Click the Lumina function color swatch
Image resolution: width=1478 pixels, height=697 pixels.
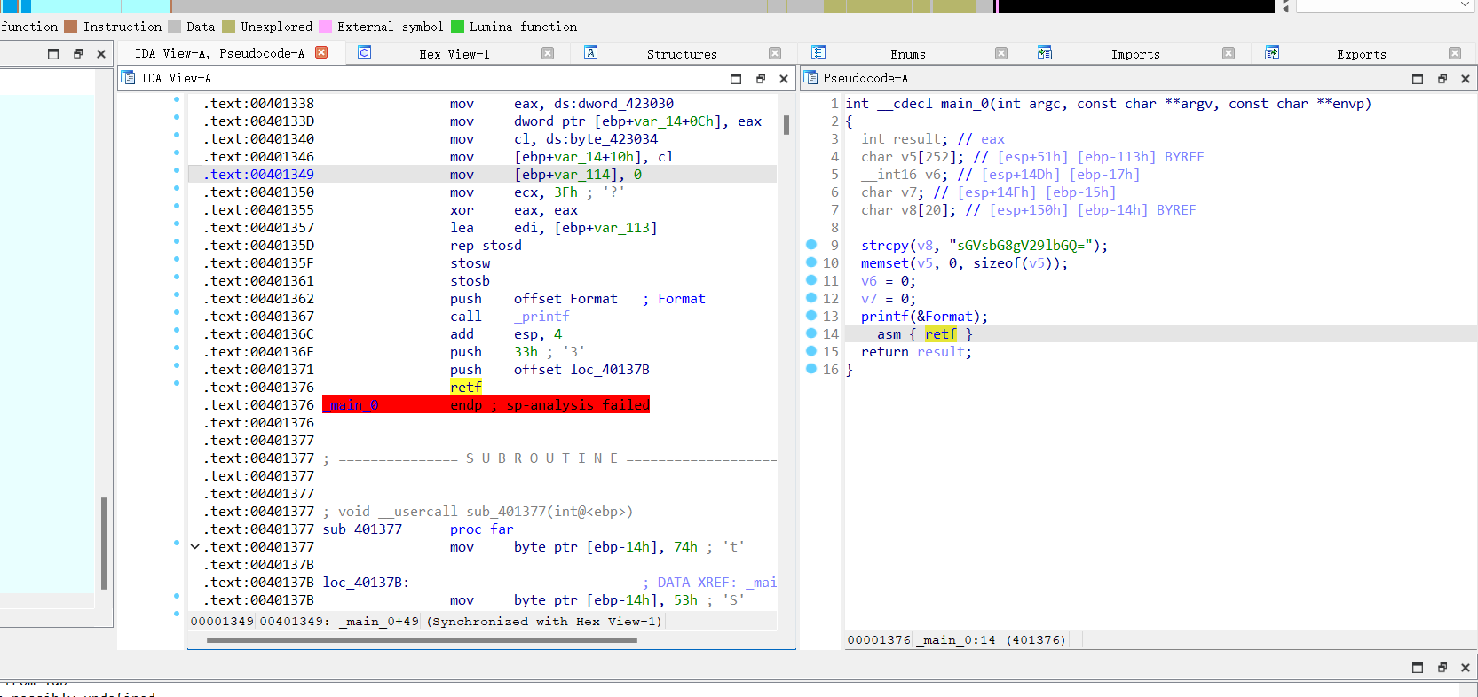click(x=457, y=27)
